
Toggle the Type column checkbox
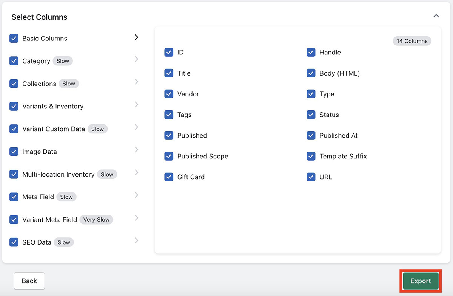tap(311, 94)
